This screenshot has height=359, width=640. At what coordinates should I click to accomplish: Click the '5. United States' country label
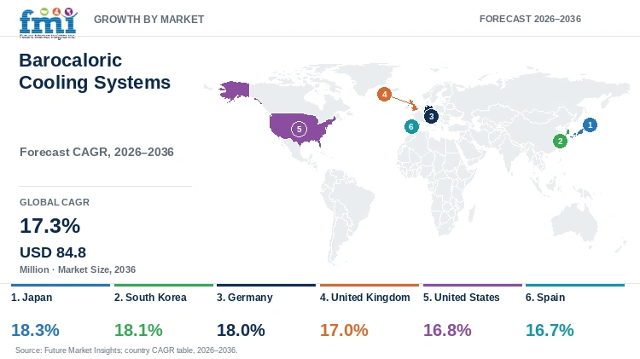[461, 298]
